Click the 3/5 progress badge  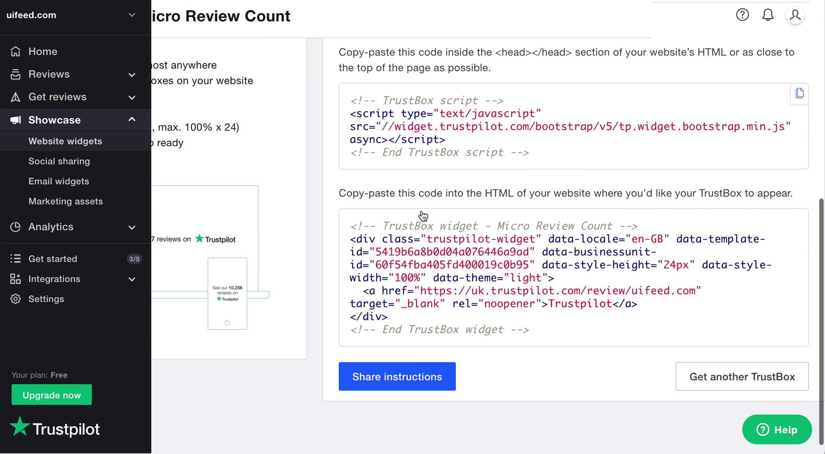[x=134, y=259]
